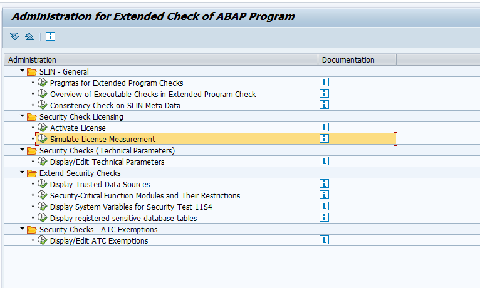Viewport: 480px width, 288px height.
Task: Click Display/Edit Technical Parameters text
Action: (107, 162)
